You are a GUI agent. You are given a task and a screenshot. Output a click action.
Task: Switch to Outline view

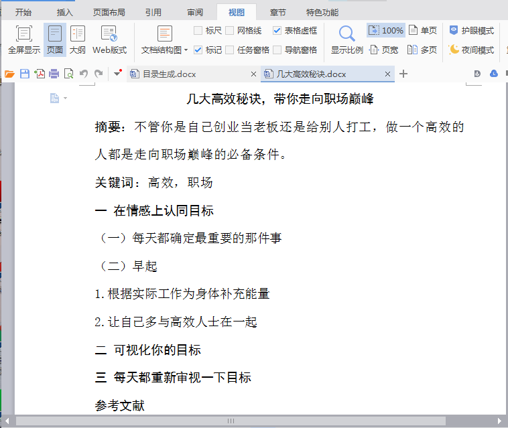78,40
